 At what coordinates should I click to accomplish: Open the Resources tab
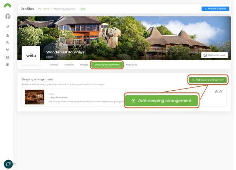(x=131, y=65)
